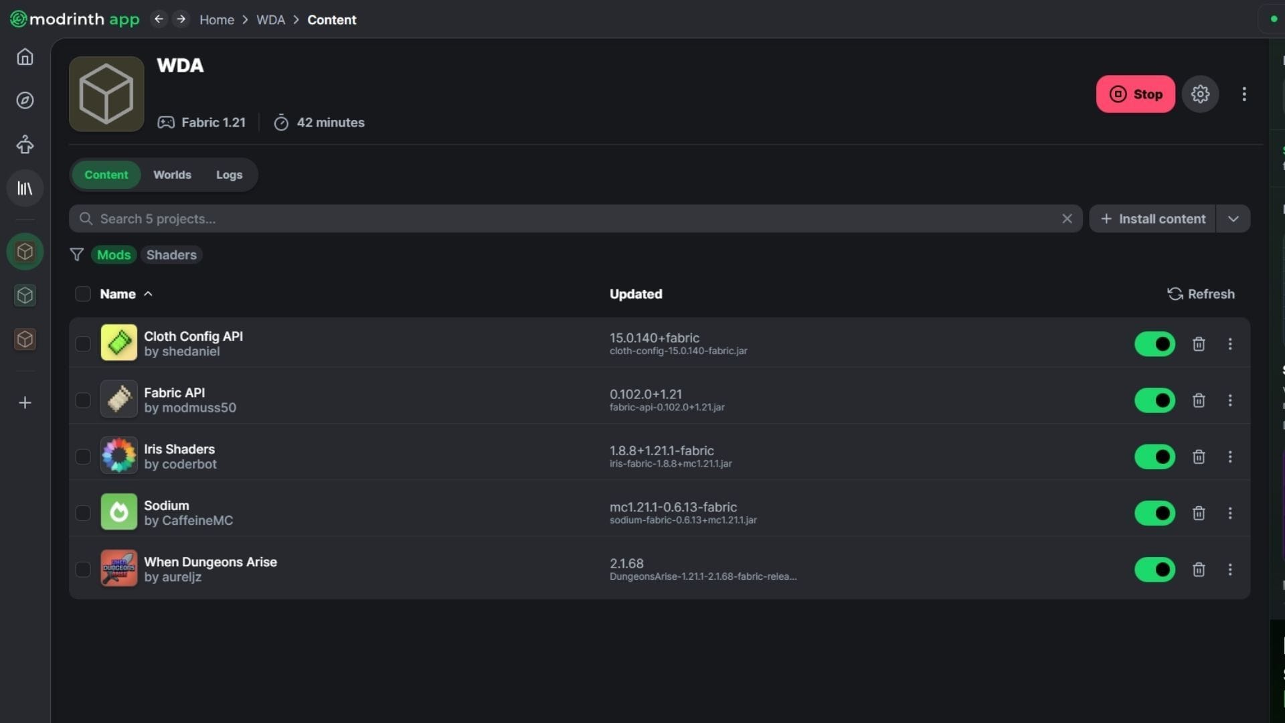Viewport: 1285px width, 723px height.
Task: Open the Home sidebar icon
Action: 25,57
